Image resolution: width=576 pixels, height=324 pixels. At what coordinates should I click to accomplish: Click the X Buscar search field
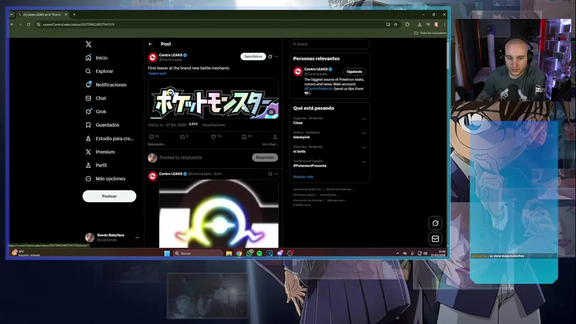(x=330, y=44)
